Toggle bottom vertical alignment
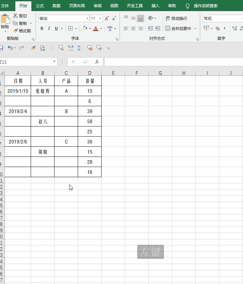Screen dimensions: 243x284 coord(140,18)
